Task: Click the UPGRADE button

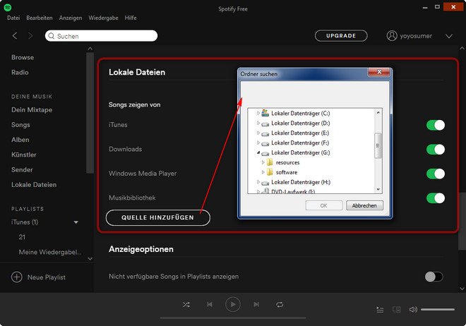Action: (341, 35)
